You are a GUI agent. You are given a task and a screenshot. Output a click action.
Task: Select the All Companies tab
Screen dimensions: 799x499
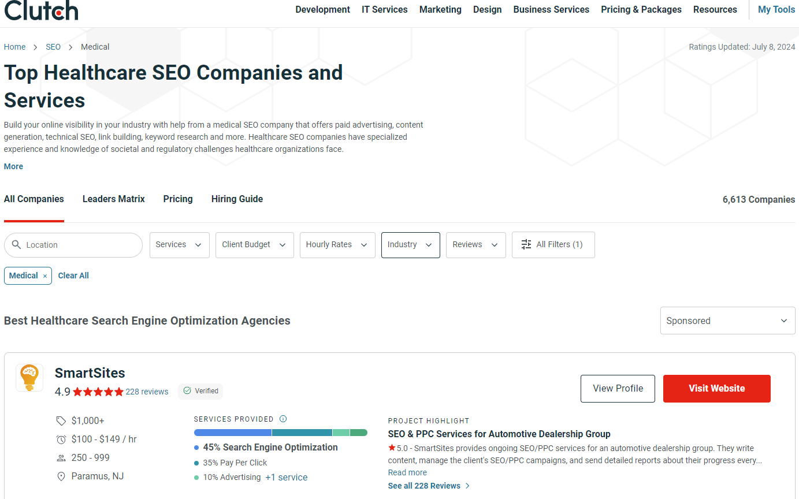pos(34,199)
